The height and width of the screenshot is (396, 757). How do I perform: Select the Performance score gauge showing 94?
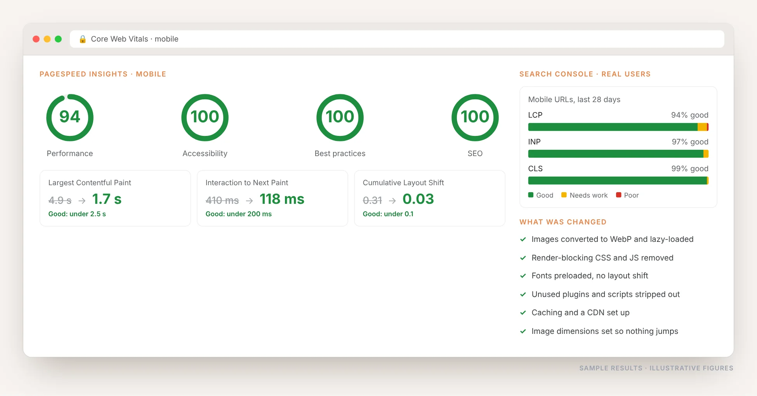point(70,117)
